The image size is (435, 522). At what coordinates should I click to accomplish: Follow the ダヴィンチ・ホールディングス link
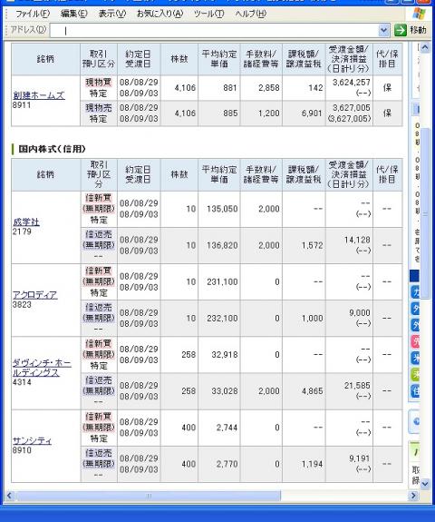point(42,368)
